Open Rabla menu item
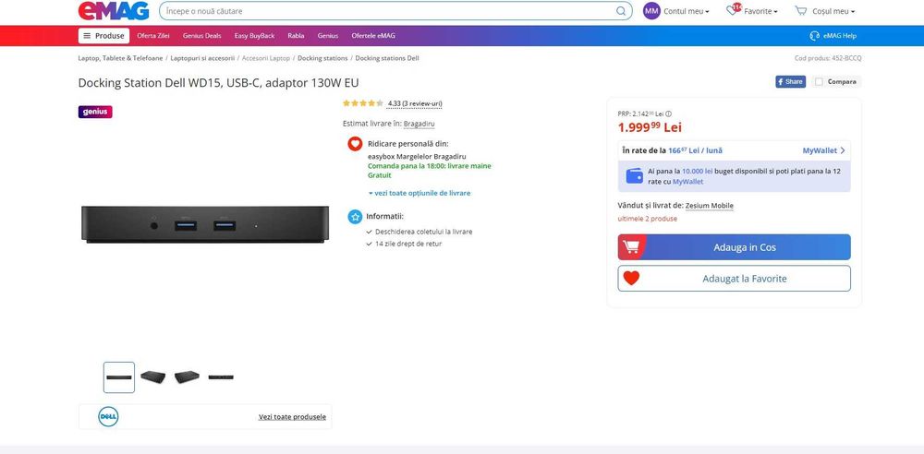Viewport: 924px width, 454px height. (296, 36)
